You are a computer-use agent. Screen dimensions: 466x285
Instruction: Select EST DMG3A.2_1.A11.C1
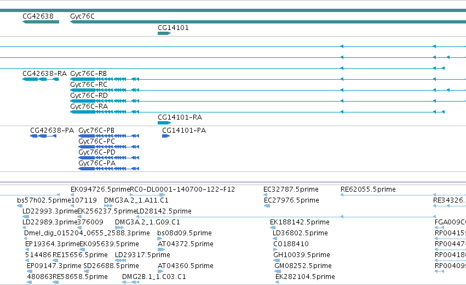[136, 200]
